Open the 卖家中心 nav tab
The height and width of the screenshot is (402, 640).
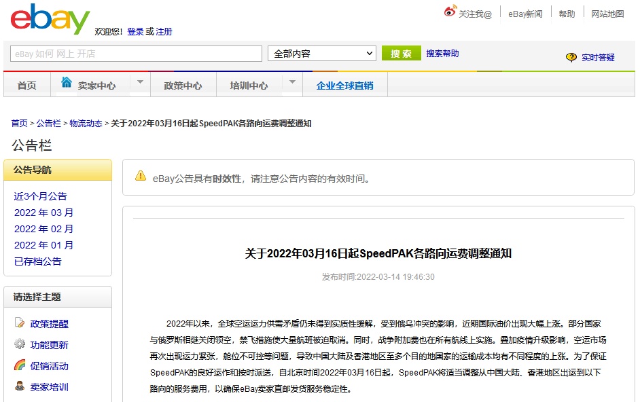pyautogui.click(x=96, y=86)
